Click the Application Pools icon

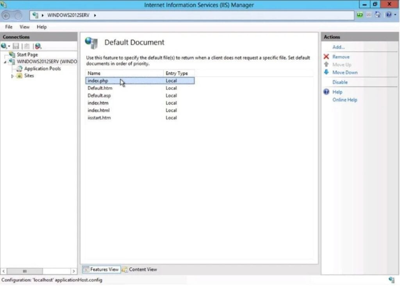click(19, 69)
